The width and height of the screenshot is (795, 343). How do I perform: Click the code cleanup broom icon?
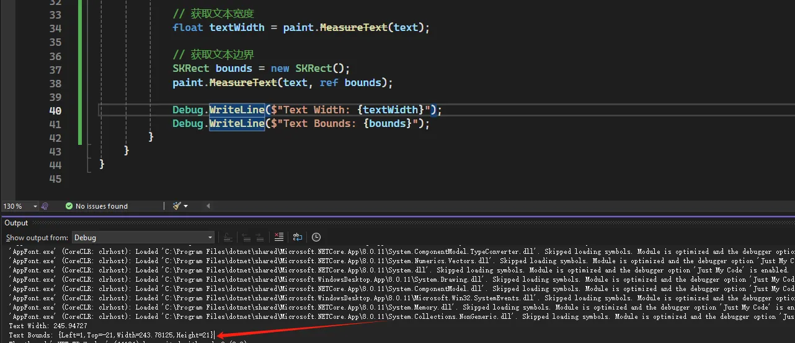(x=177, y=206)
